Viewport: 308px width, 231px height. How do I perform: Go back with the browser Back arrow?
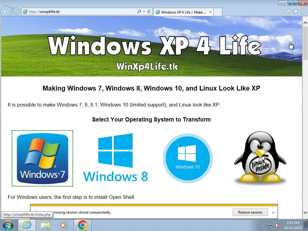tap(6, 11)
